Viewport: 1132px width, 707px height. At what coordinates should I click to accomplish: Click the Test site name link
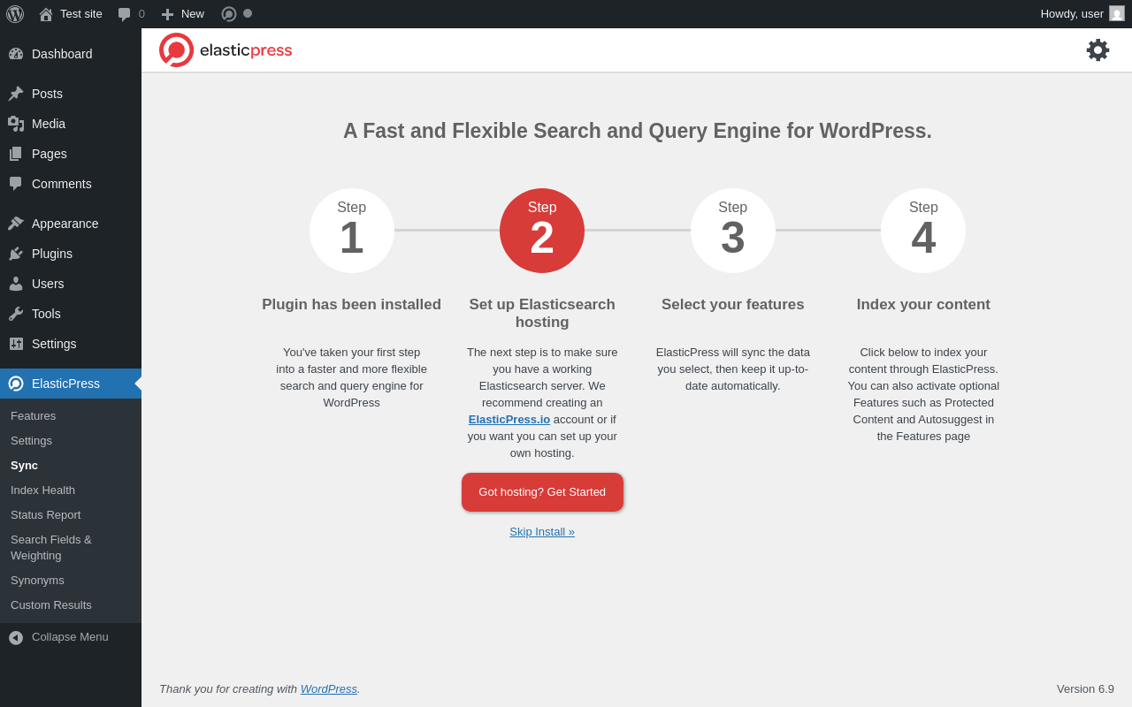[81, 14]
